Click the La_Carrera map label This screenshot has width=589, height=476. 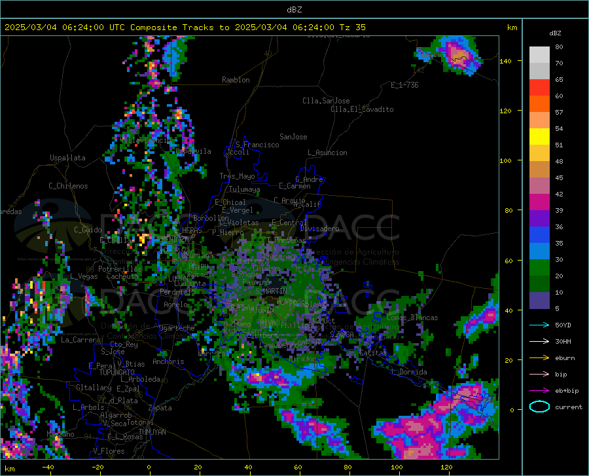click(x=80, y=340)
